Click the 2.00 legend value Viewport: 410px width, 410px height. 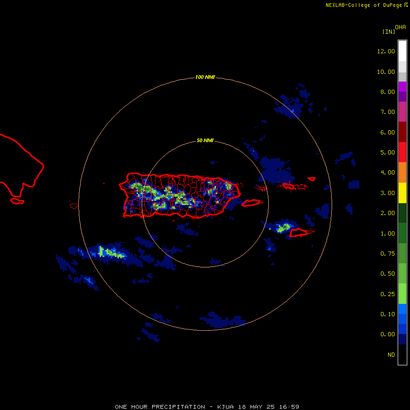point(388,213)
